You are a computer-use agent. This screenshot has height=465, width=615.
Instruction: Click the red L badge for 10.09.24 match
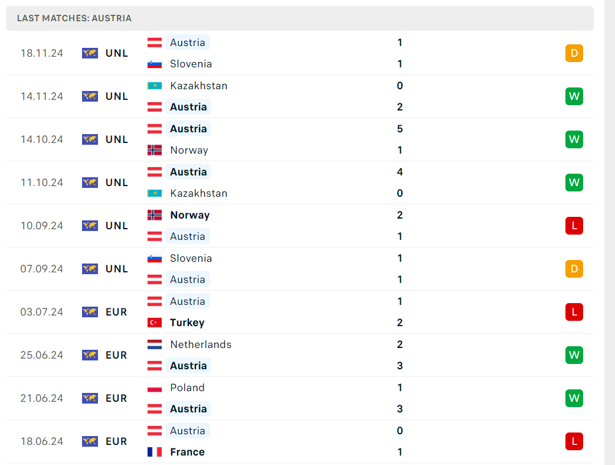(x=574, y=226)
